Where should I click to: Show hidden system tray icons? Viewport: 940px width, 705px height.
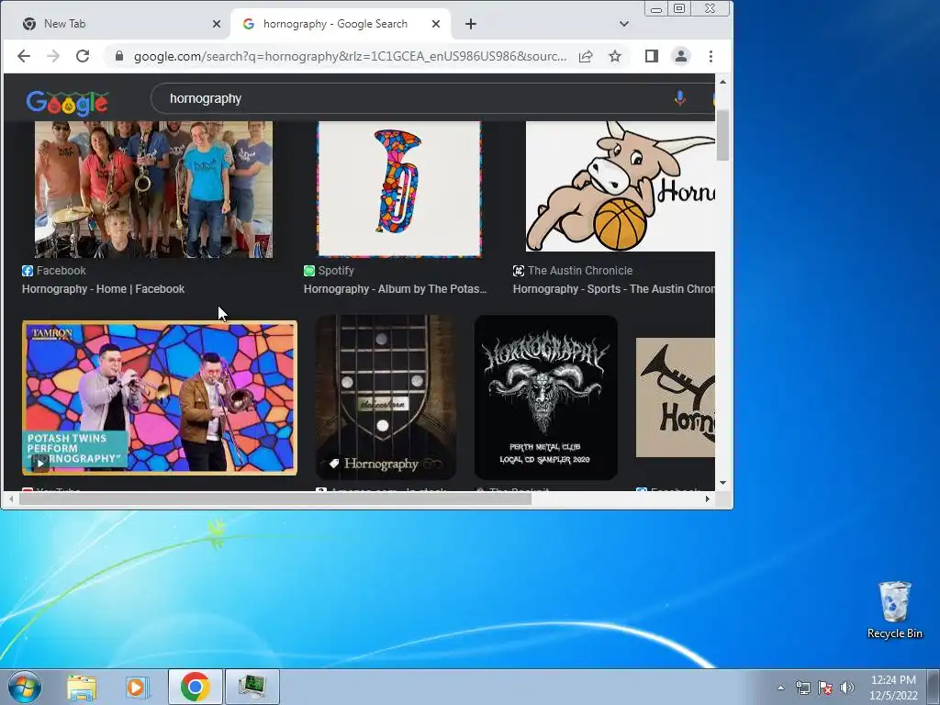pos(780,688)
